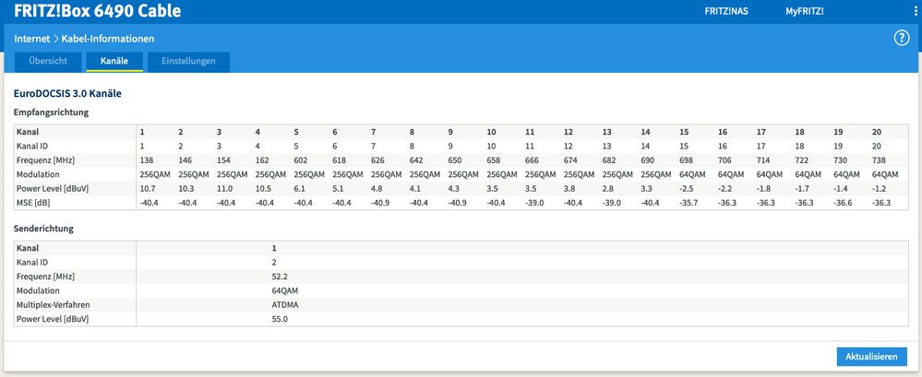Click power level value 5.1

[x=338, y=188]
